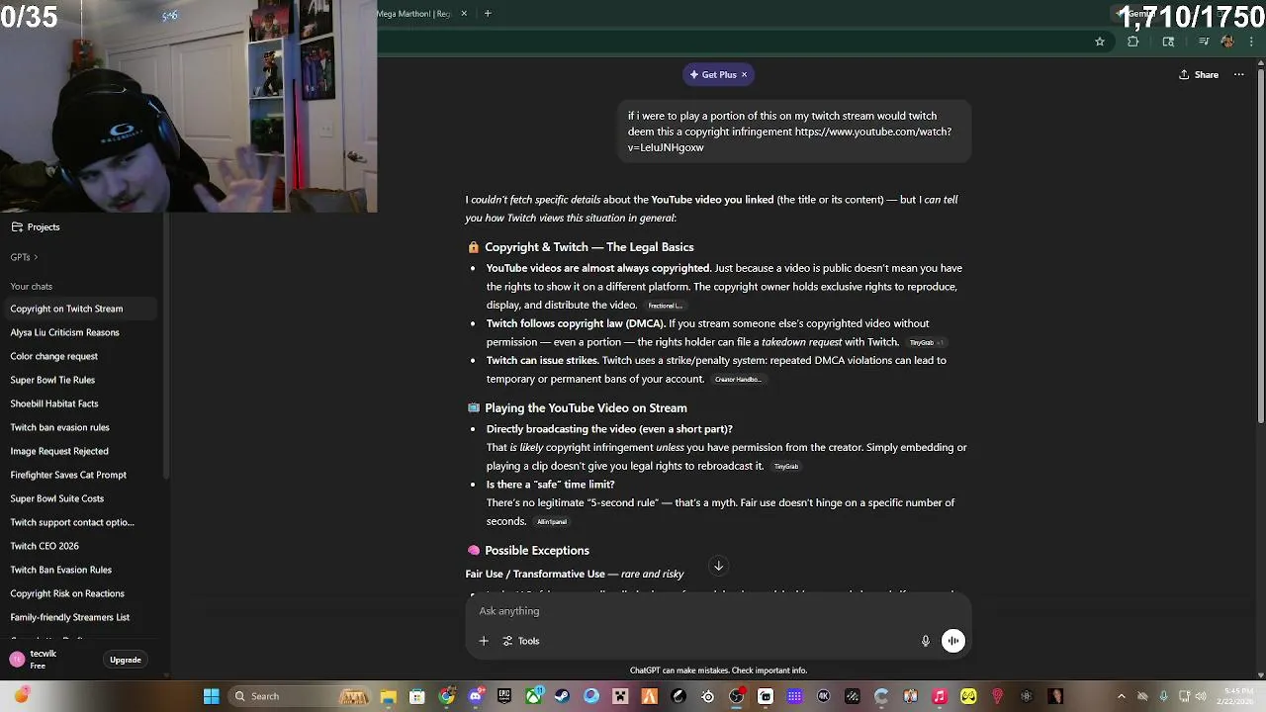Screen dimensions: 1266x712
Task: Click scroll-to-bottom arrow button
Action: (x=719, y=566)
